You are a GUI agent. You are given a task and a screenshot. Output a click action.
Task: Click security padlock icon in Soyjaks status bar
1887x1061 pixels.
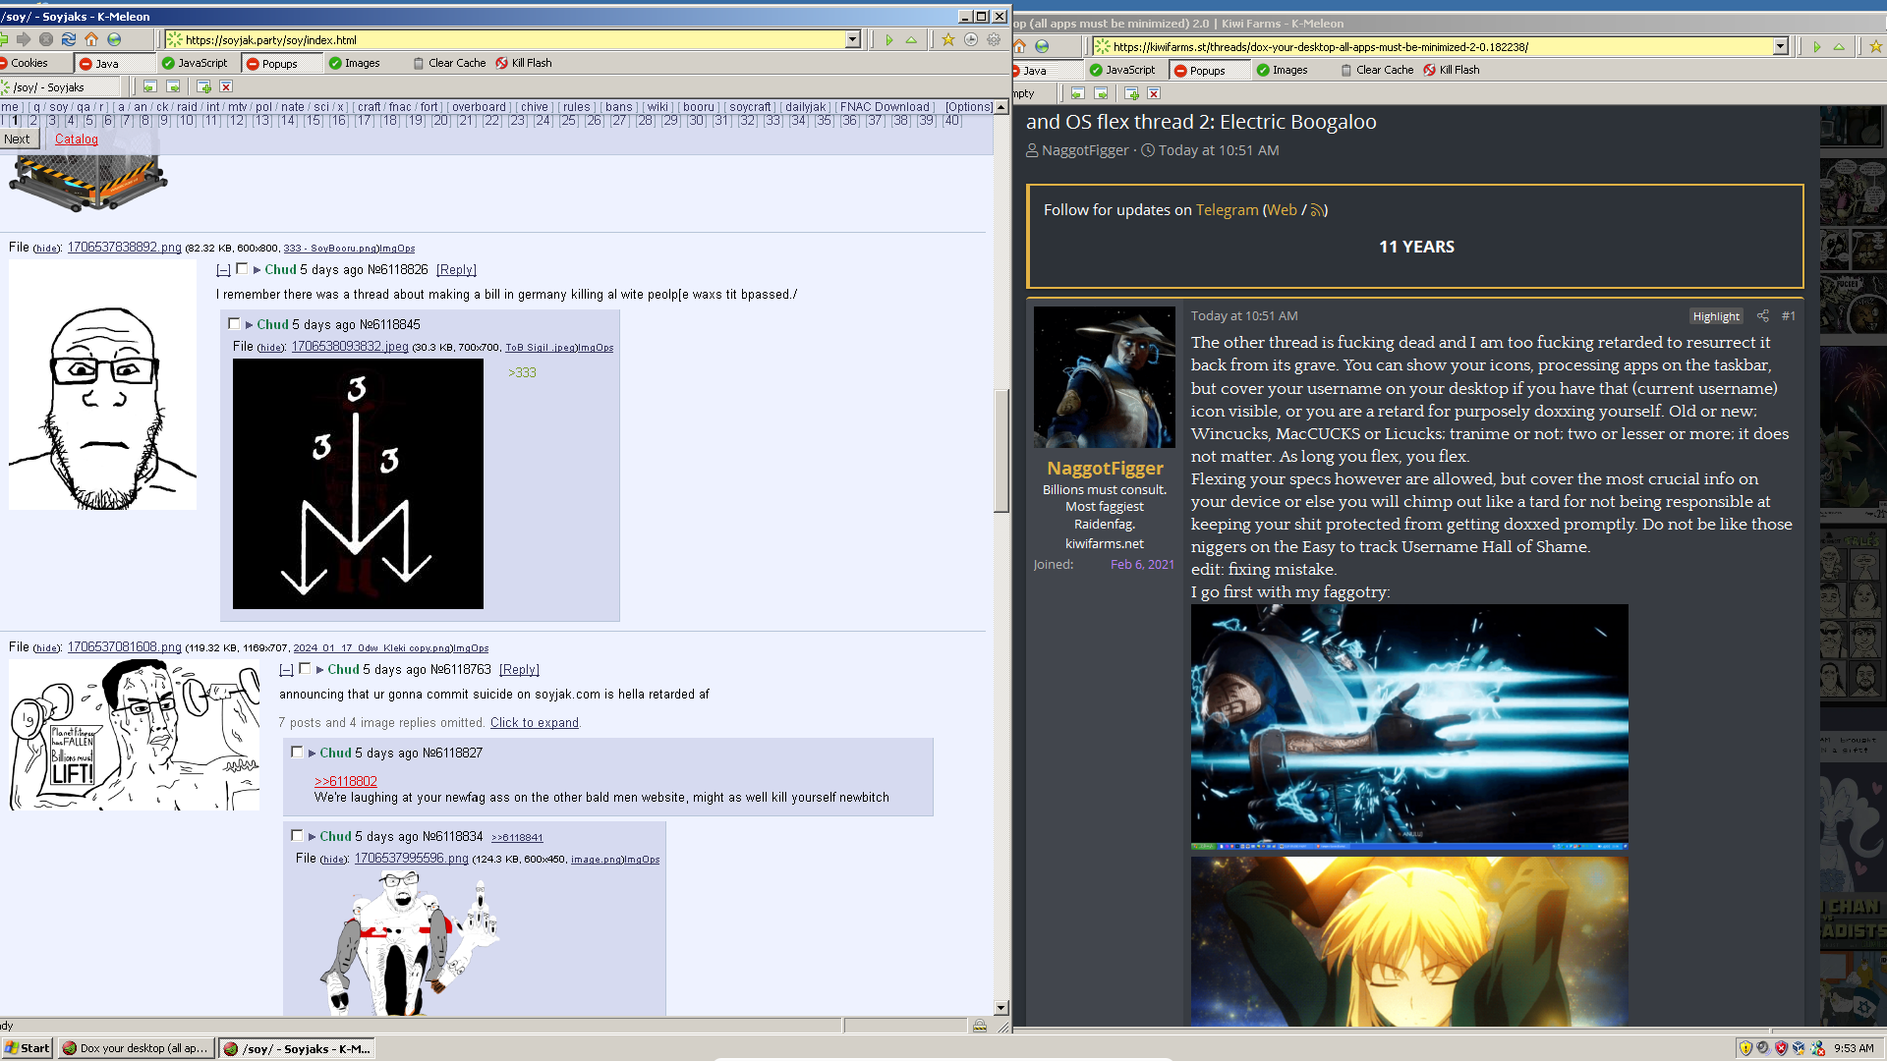(x=980, y=1026)
